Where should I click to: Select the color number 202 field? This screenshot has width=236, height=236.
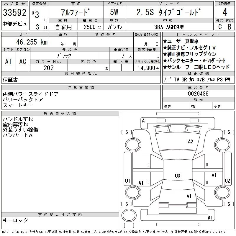tap(49, 68)
